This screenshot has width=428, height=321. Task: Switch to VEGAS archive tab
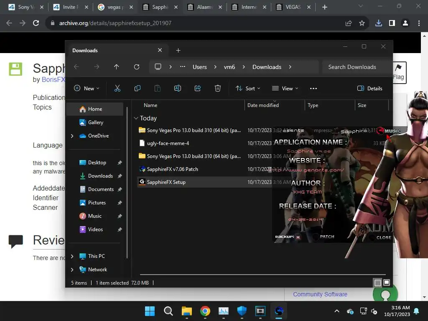click(x=293, y=7)
